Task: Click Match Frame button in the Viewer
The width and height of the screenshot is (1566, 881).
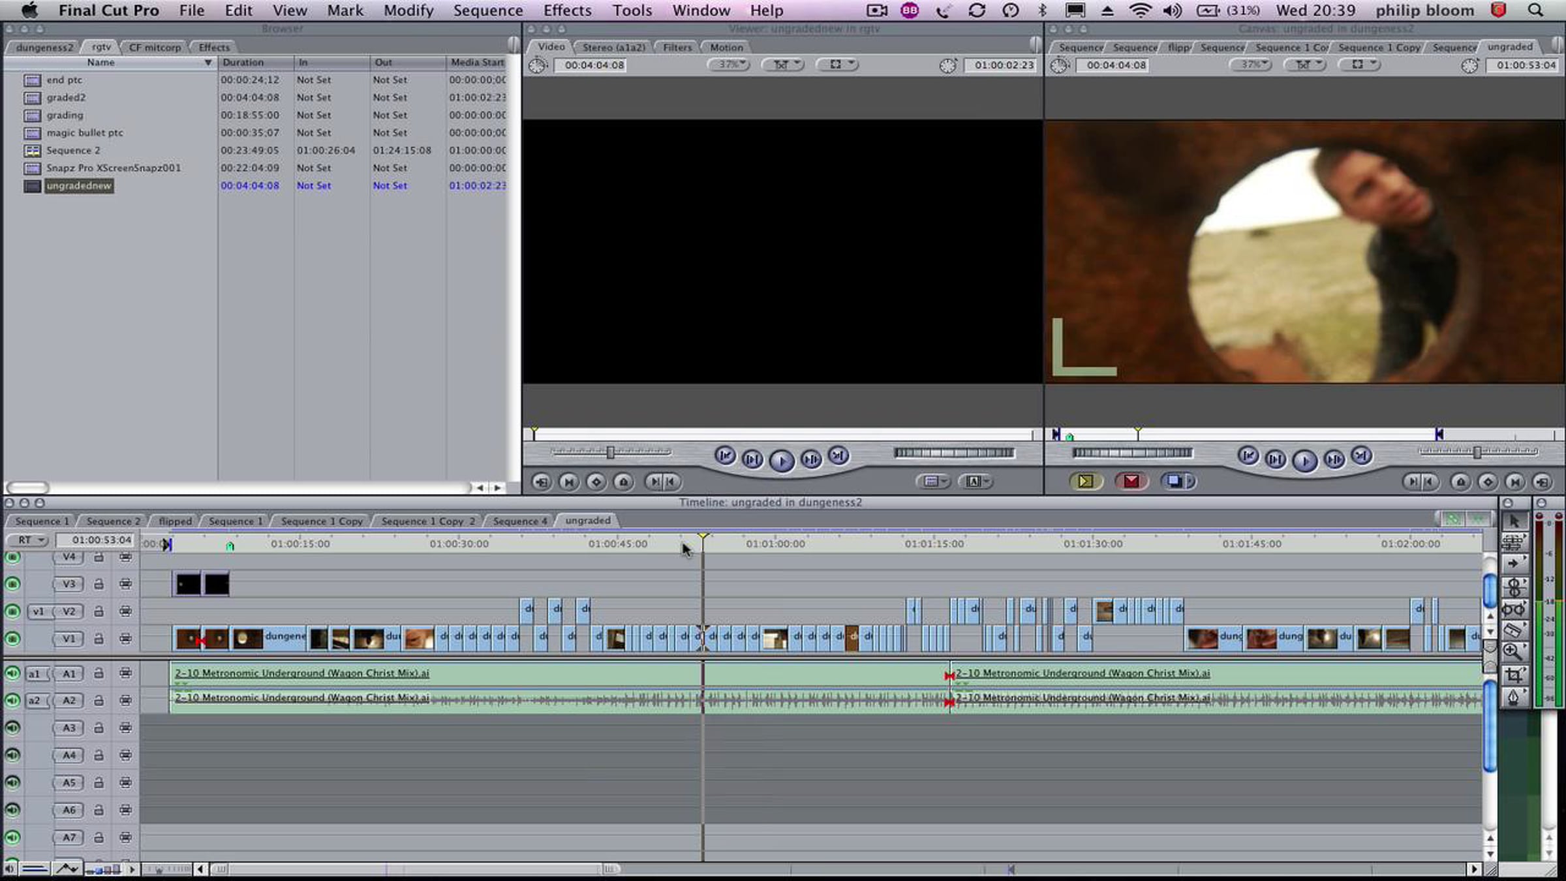Action: [541, 482]
